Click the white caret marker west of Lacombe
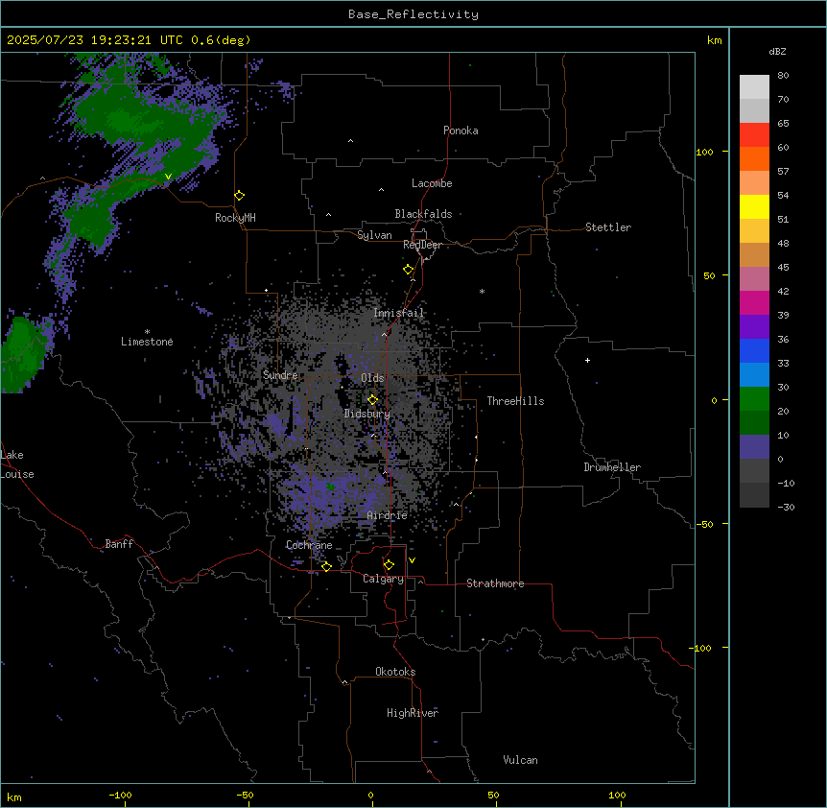 coord(381,190)
